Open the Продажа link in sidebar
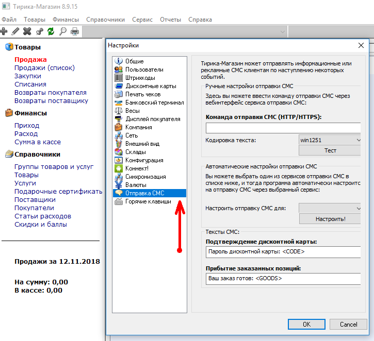The width and height of the screenshot is (374, 341). click(x=30, y=60)
